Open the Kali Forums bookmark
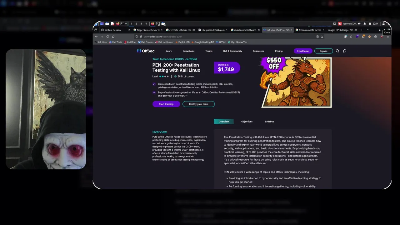 click(x=146, y=42)
